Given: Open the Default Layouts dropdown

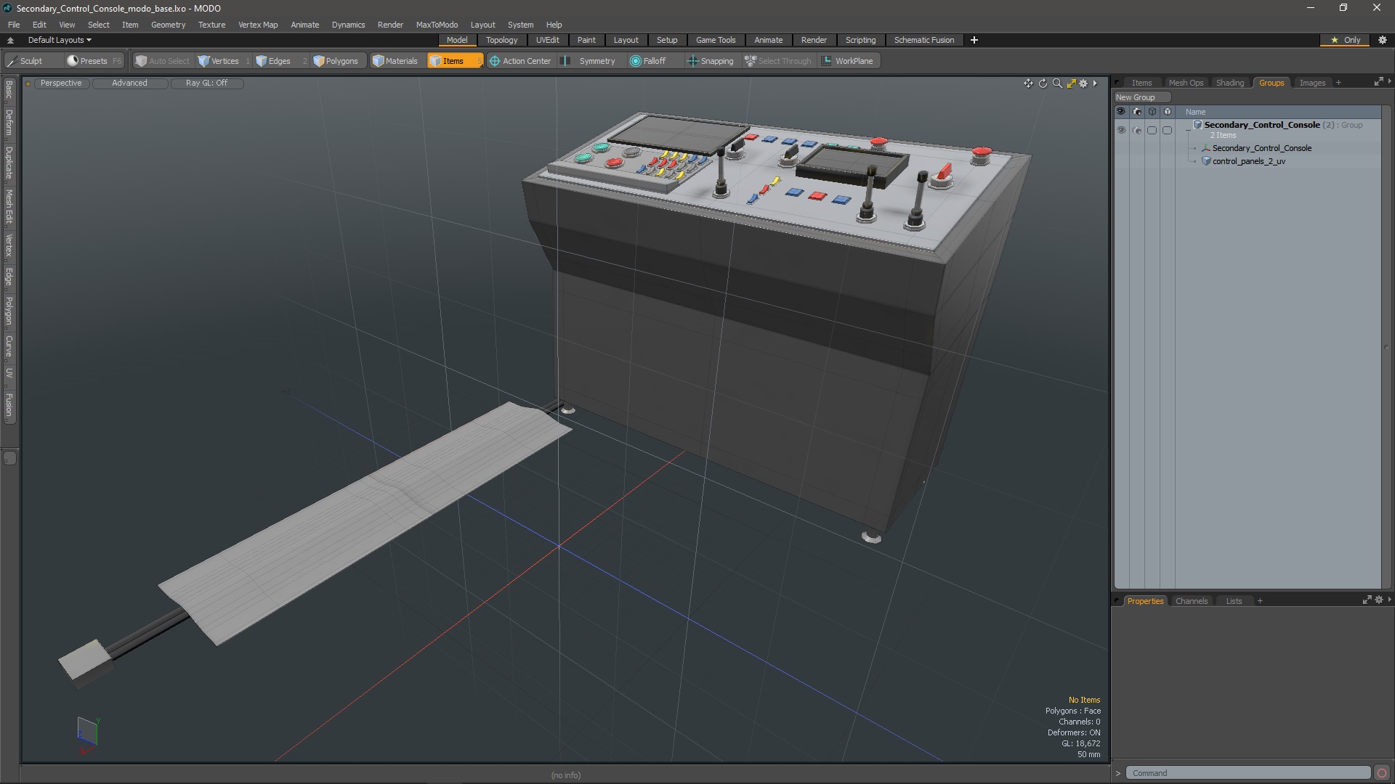Looking at the screenshot, I should (60, 40).
